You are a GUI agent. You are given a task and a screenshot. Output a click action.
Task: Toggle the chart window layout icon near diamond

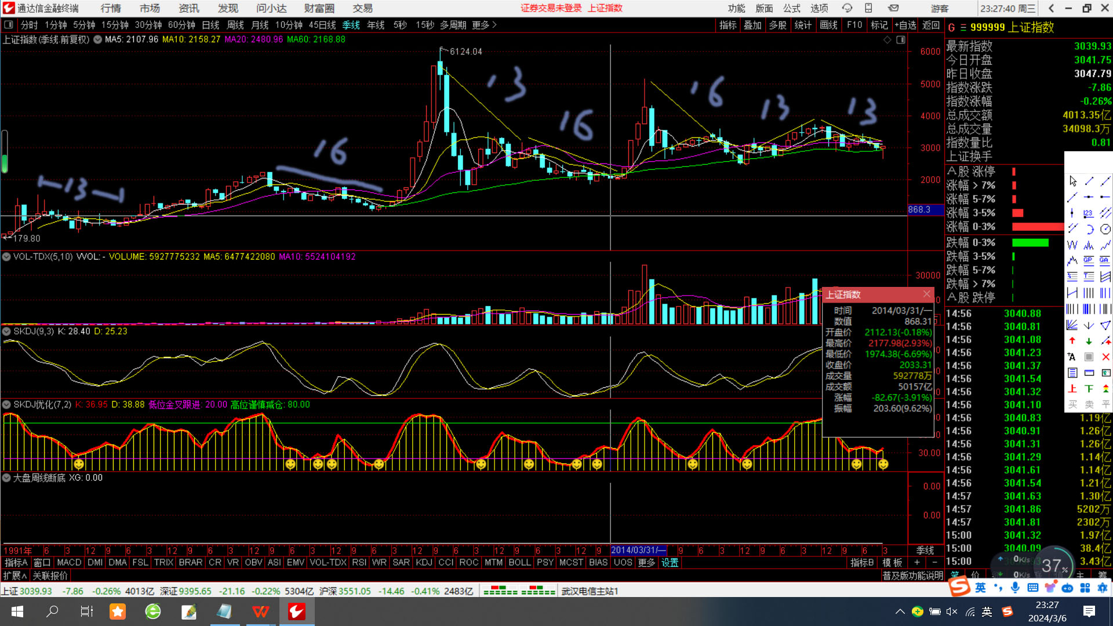[x=901, y=40]
